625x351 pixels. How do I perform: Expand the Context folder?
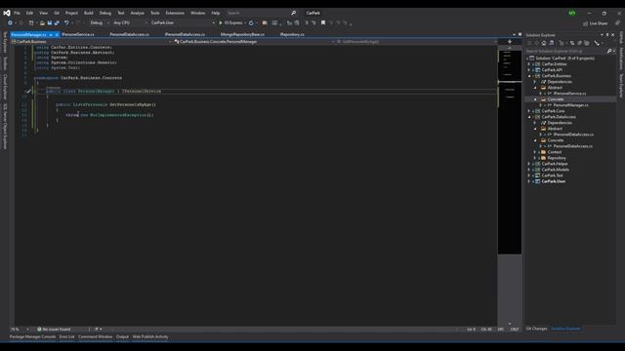tap(535, 152)
